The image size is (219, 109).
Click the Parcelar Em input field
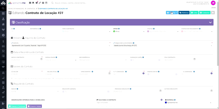[162, 74]
